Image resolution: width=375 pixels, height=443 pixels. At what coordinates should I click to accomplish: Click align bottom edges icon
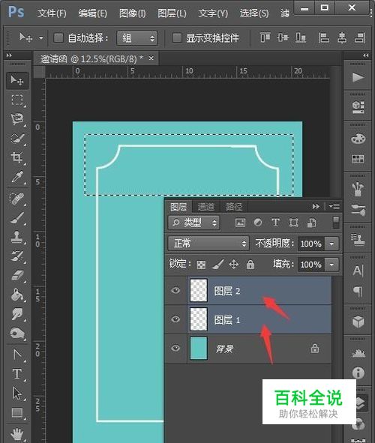click(301, 37)
